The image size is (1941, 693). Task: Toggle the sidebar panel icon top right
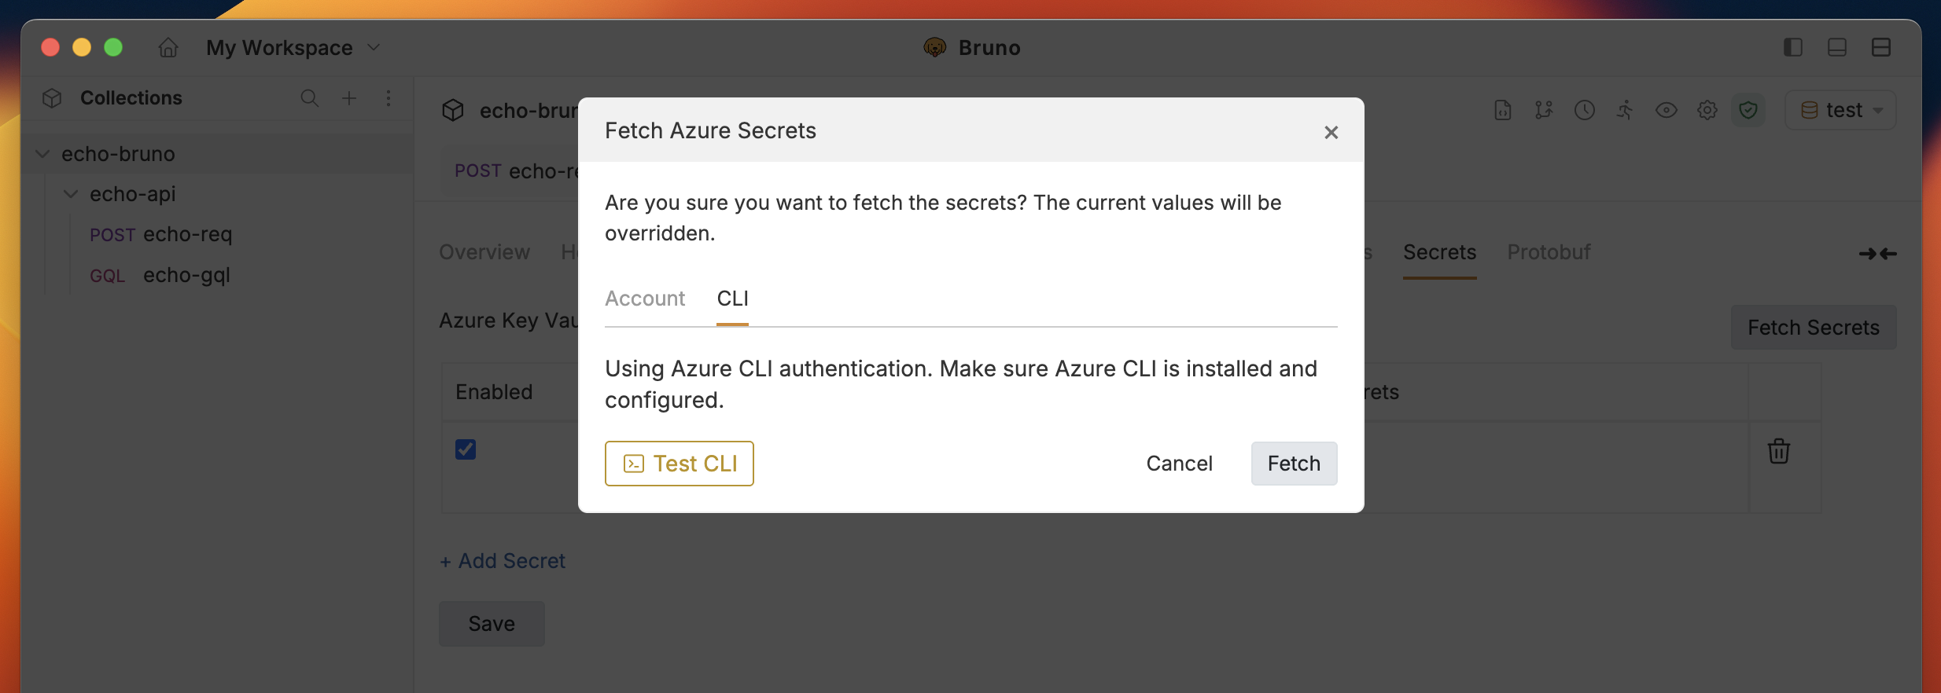pos(1793,47)
